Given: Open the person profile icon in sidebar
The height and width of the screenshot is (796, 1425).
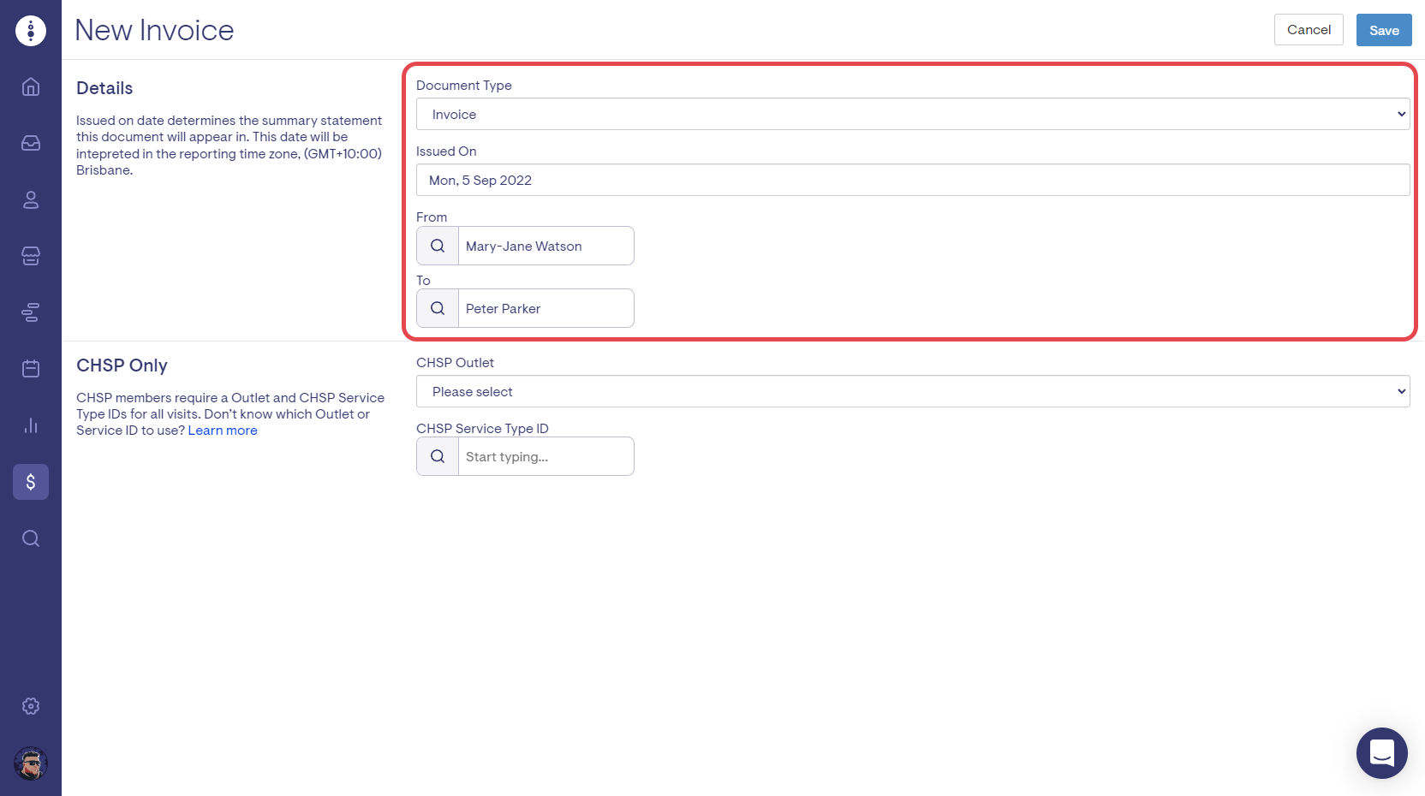Looking at the screenshot, I should (x=31, y=199).
